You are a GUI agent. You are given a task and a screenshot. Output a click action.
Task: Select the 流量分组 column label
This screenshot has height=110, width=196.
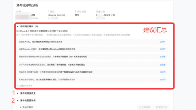[x=100, y=12]
